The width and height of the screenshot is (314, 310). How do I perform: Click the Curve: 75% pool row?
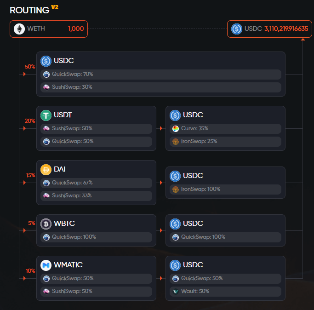coord(225,129)
